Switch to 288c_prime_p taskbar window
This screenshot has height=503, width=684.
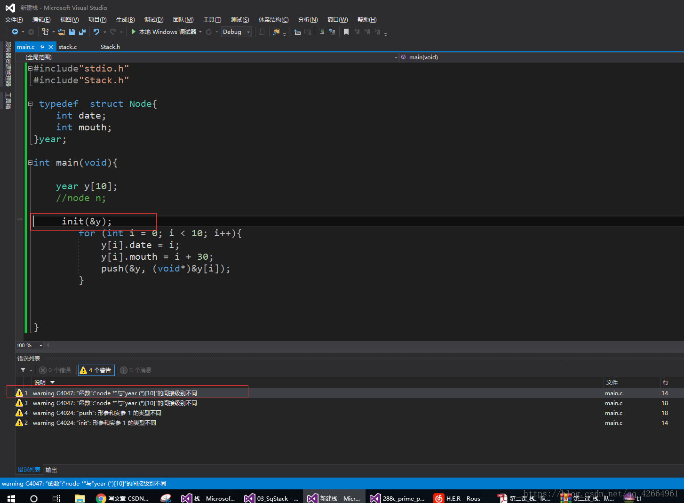coord(398,498)
